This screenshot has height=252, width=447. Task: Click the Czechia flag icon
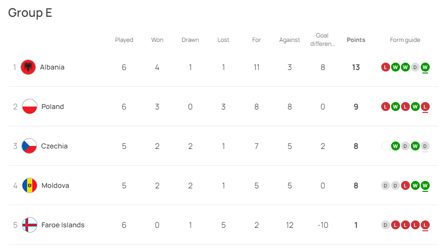[x=29, y=146]
